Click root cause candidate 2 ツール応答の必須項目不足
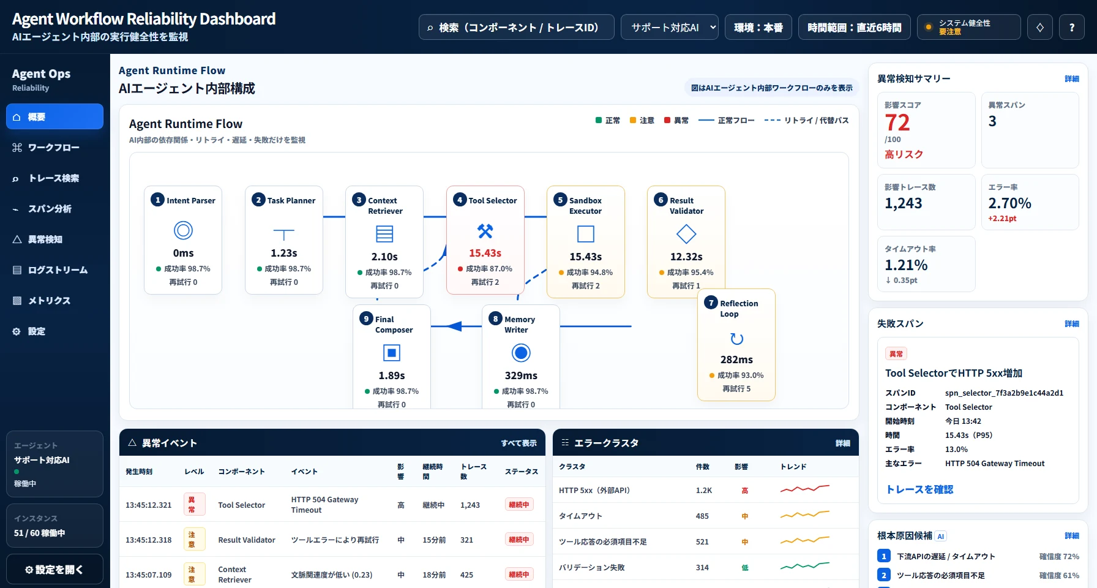 [978, 575]
